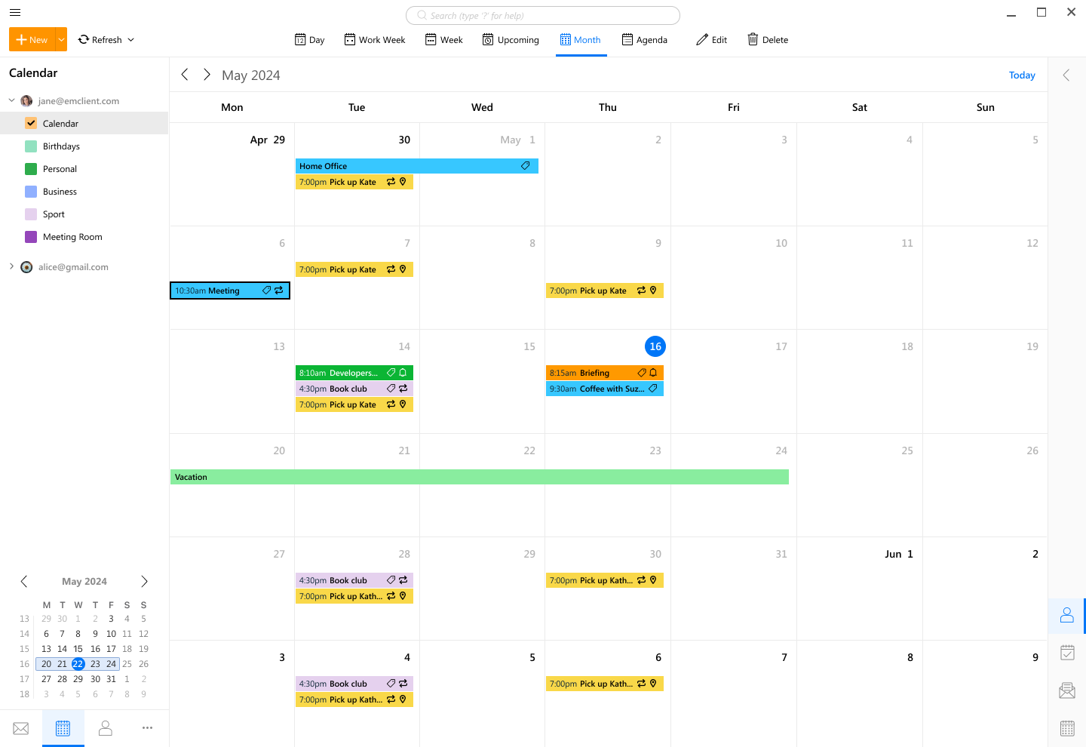Viewport: 1086px width, 747px height.
Task: Click the Edit pencil icon
Action: click(x=702, y=39)
